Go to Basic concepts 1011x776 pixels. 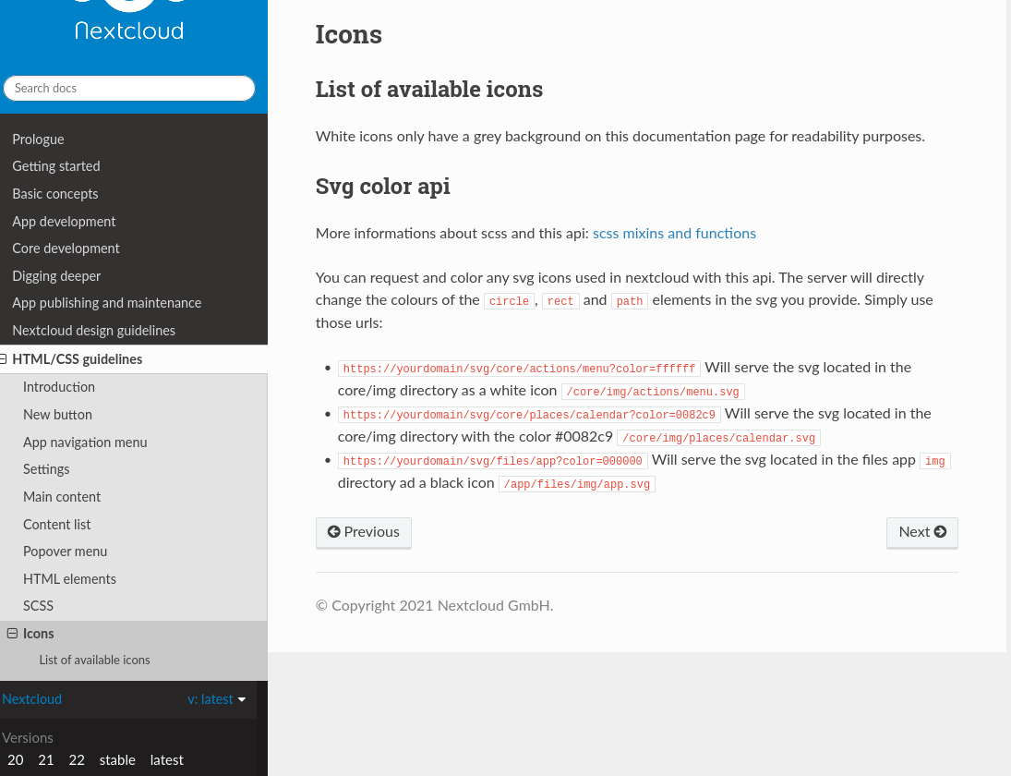(54, 194)
